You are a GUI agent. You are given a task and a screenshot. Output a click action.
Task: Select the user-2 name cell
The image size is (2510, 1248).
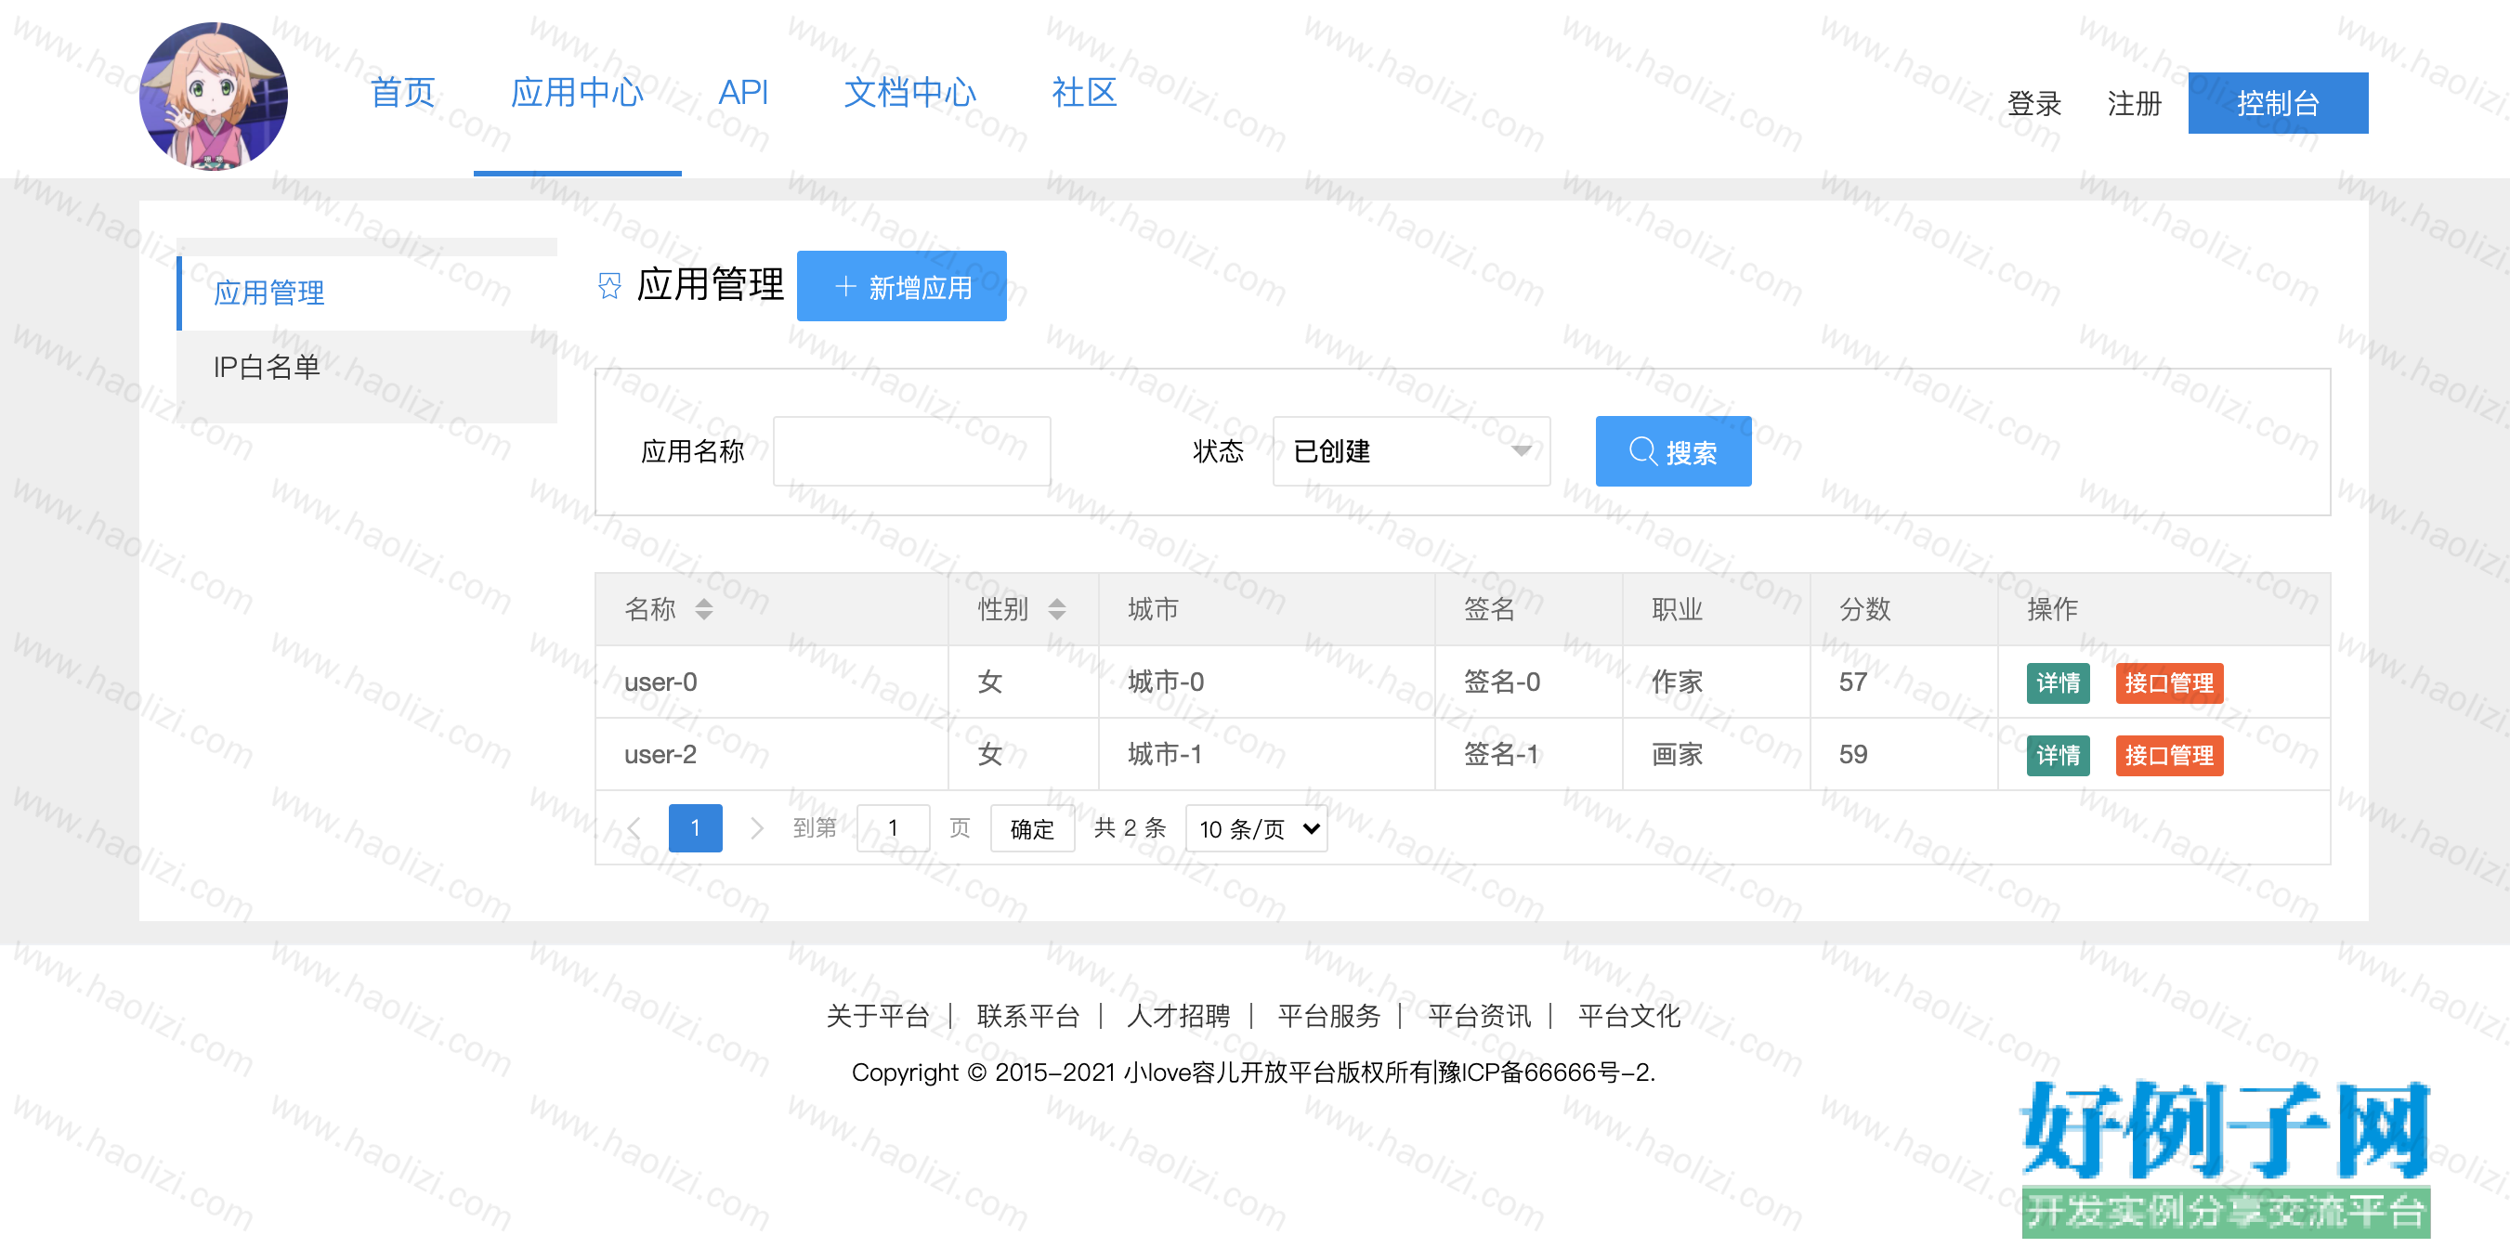click(772, 754)
